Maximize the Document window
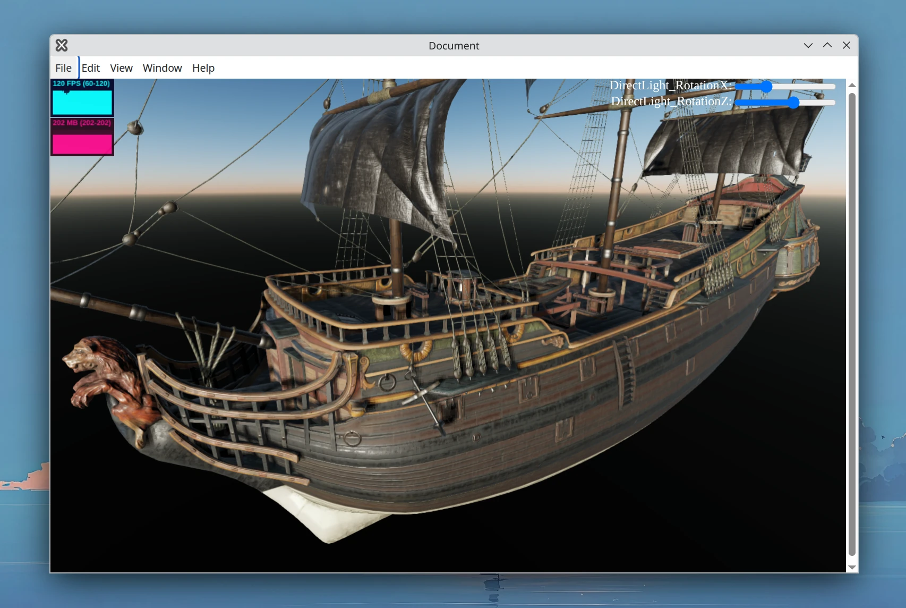This screenshot has height=608, width=906. [827, 46]
